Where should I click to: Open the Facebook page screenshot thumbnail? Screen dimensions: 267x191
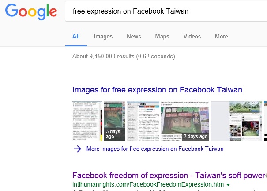tap(237, 121)
